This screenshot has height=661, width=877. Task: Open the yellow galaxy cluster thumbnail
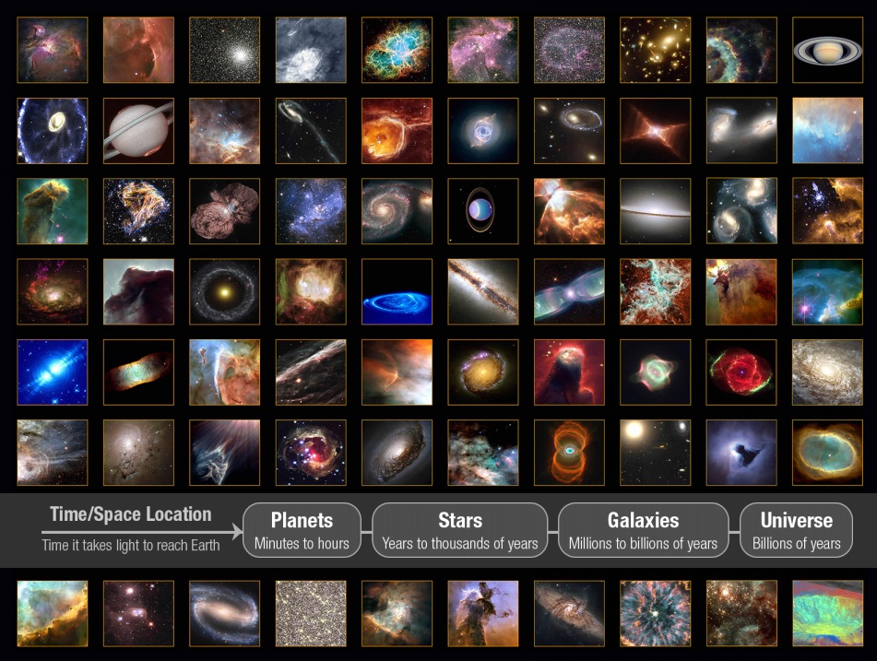656,50
